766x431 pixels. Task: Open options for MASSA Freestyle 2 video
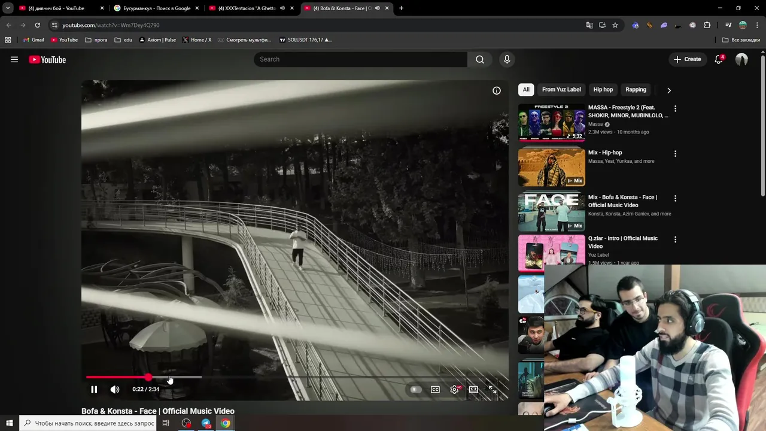click(x=675, y=109)
